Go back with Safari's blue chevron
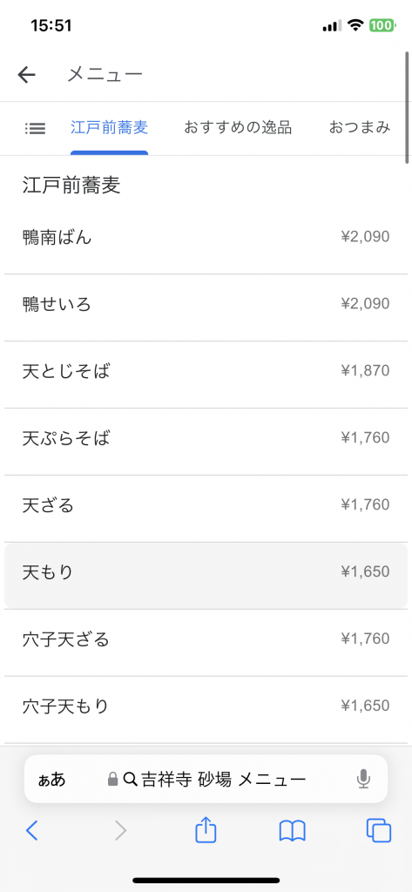 coord(32,831)
